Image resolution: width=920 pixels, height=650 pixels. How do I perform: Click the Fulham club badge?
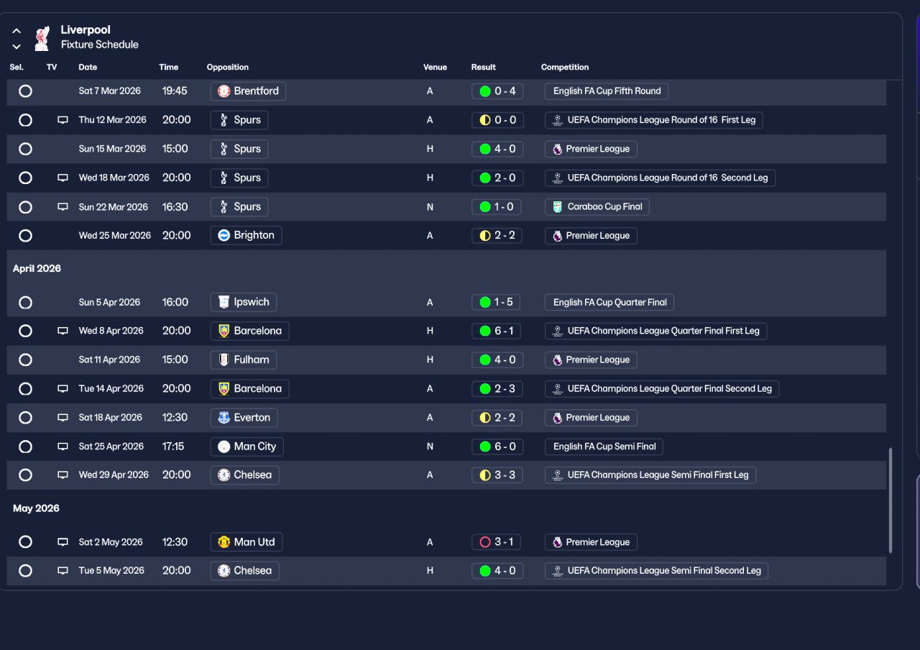(224, 360)
